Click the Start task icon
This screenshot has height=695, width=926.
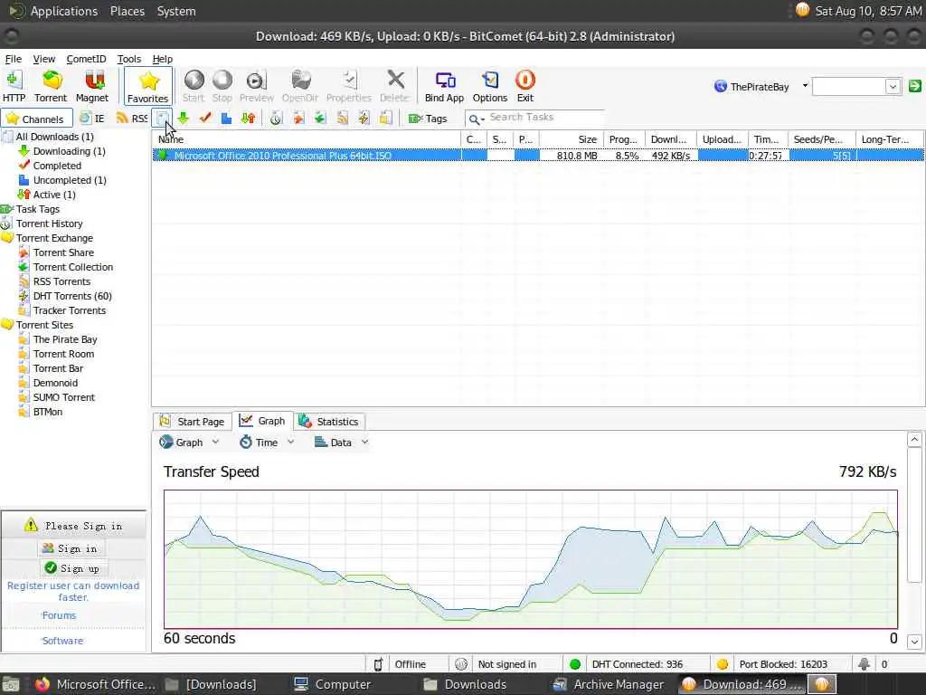(x=194, y=86)
